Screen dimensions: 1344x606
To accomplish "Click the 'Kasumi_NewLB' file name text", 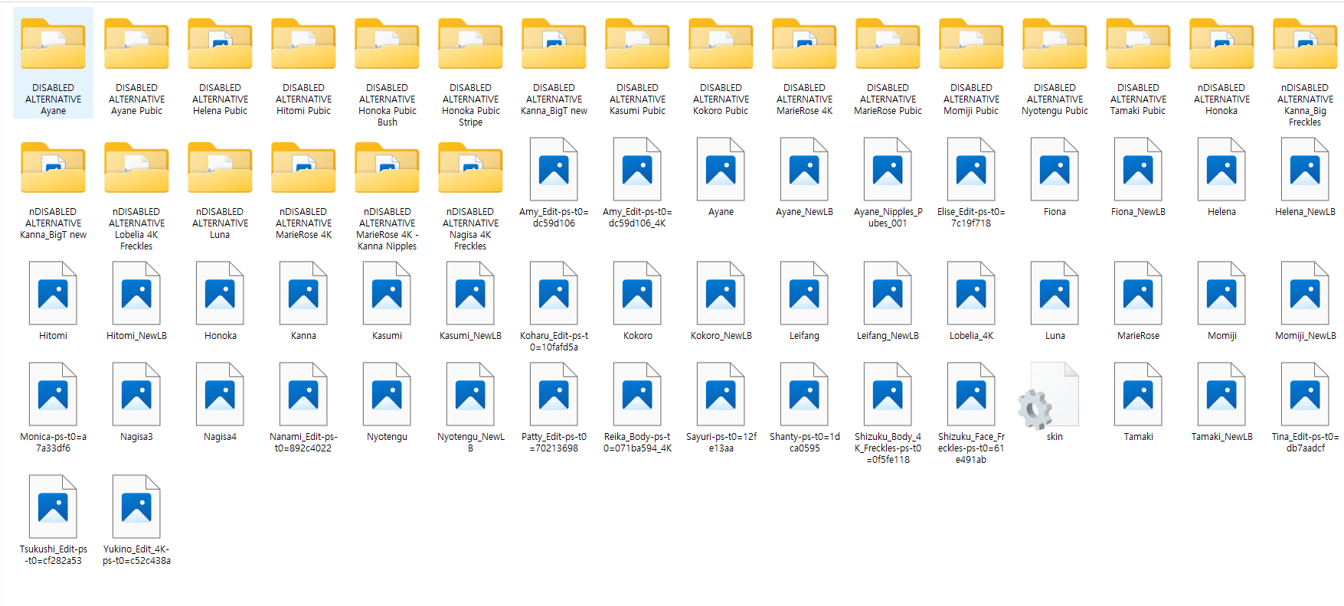I will tap(470, 336).
